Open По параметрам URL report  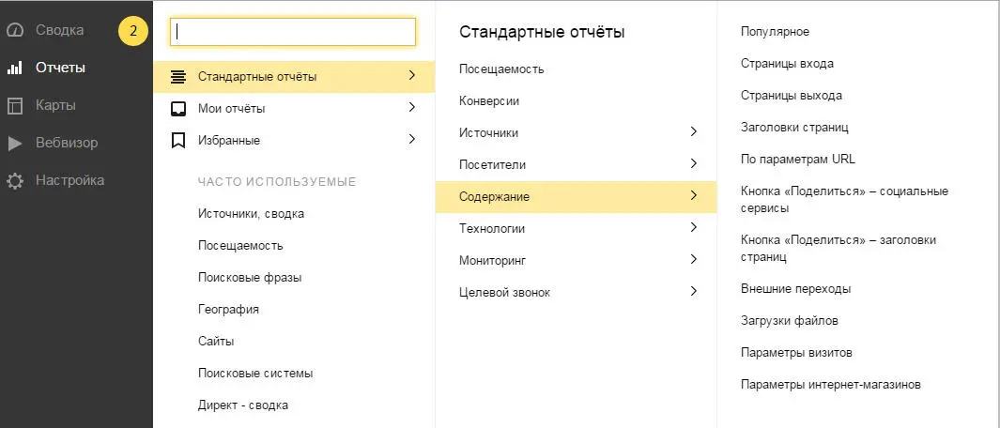tap(798, 159)
